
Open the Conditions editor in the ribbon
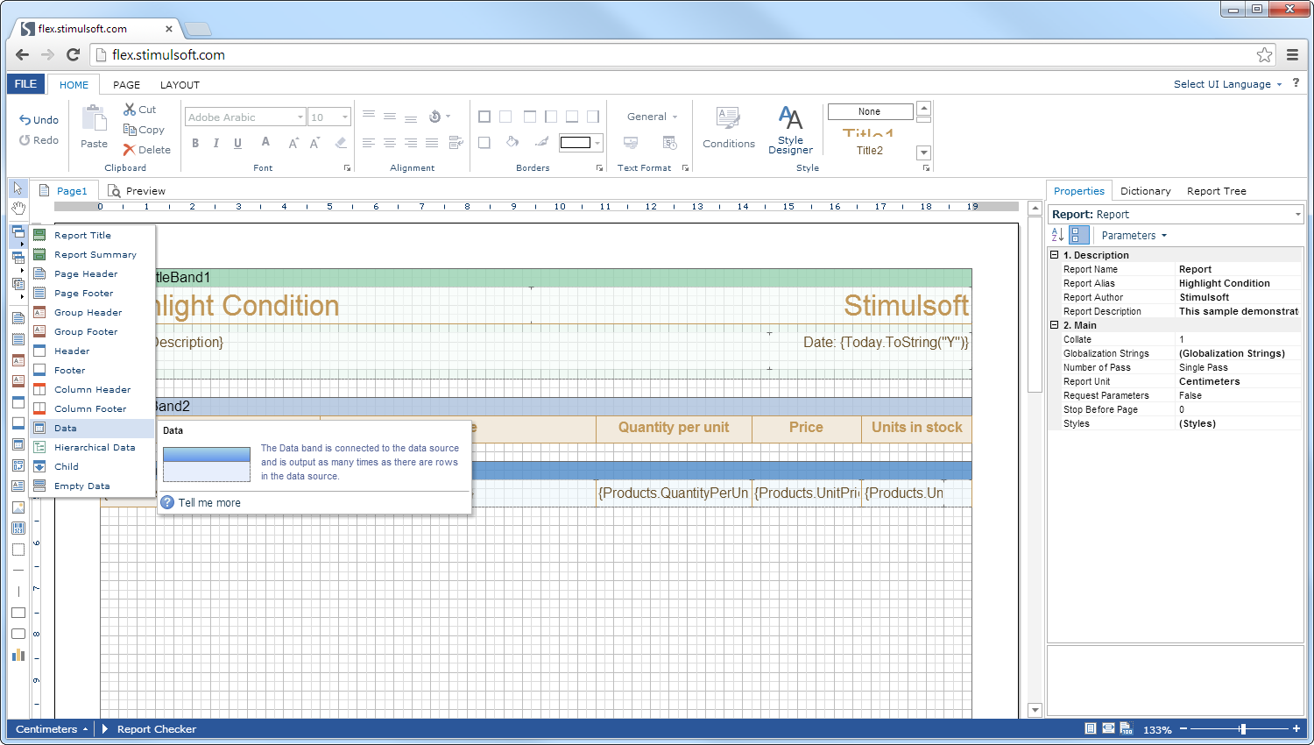pyautogui.click(x=728, y=128)
